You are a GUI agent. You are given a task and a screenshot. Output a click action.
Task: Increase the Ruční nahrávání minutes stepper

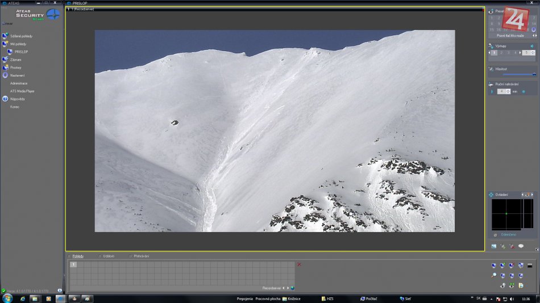pos(508,90)
